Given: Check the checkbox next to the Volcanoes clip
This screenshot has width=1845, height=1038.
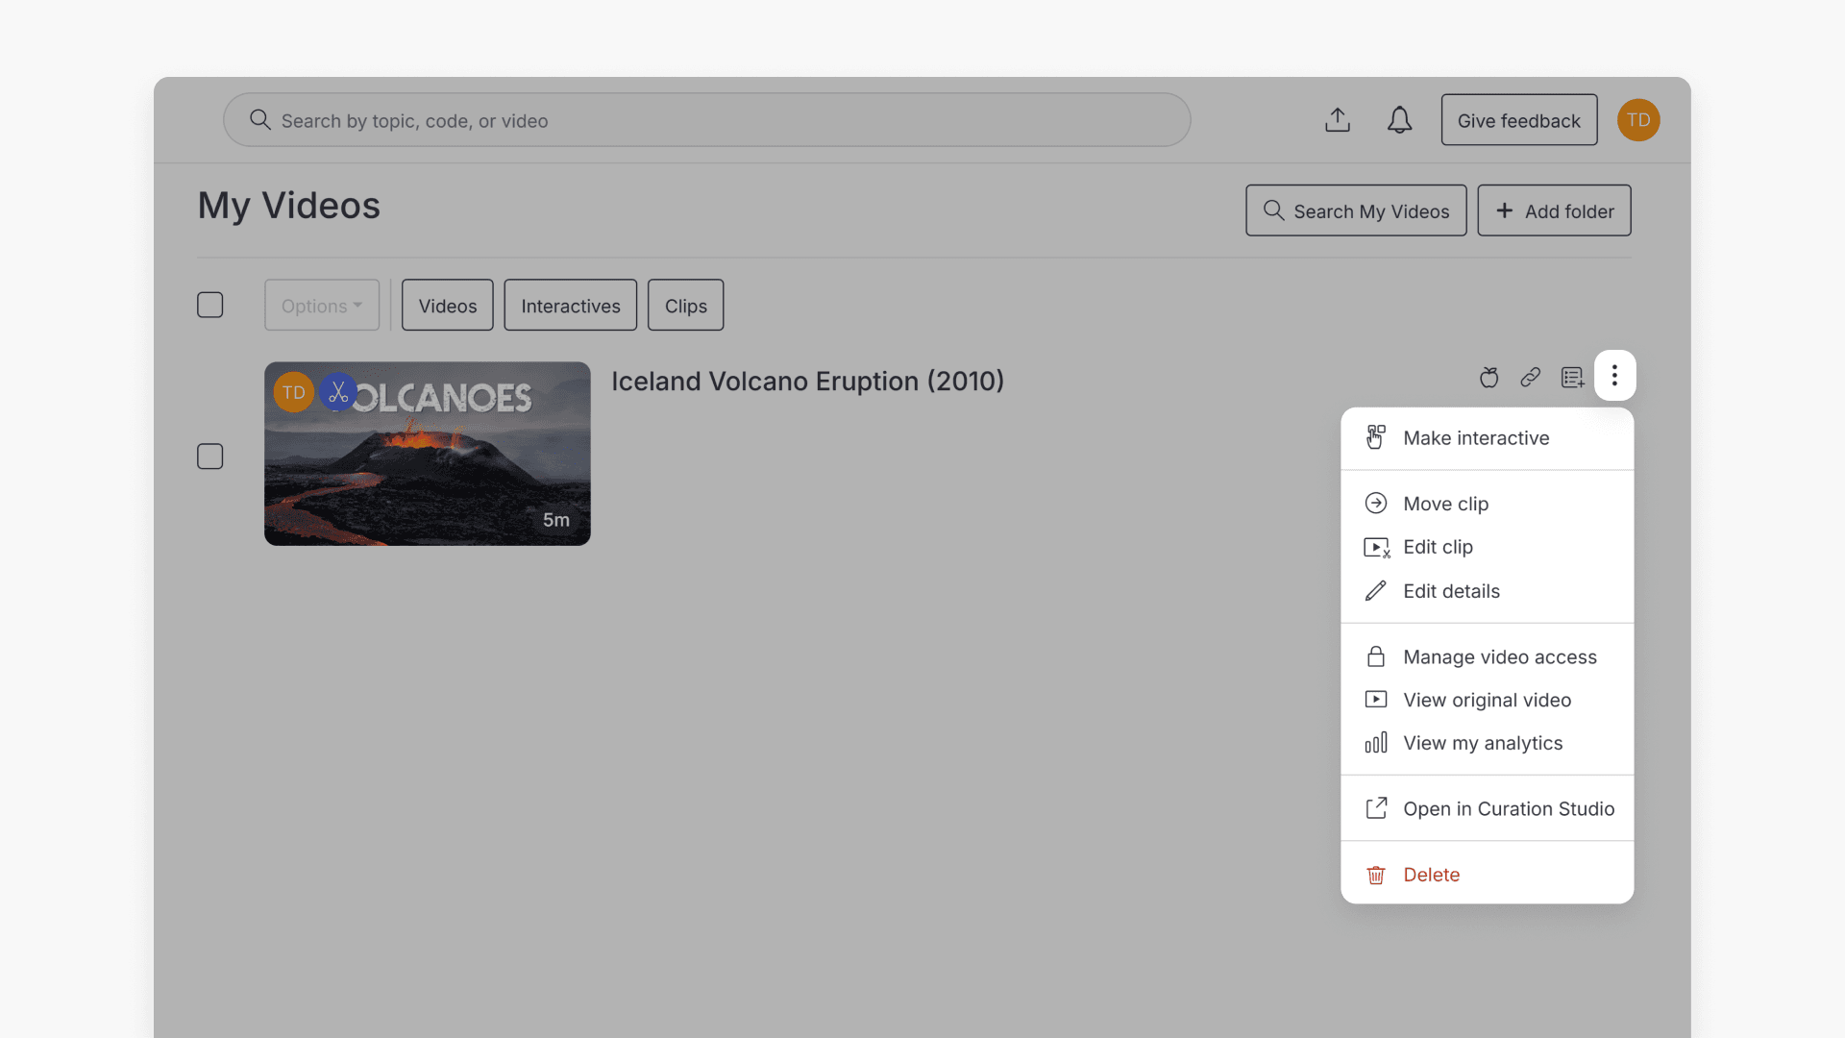Looking at the screenshot, I should (209, 456).
